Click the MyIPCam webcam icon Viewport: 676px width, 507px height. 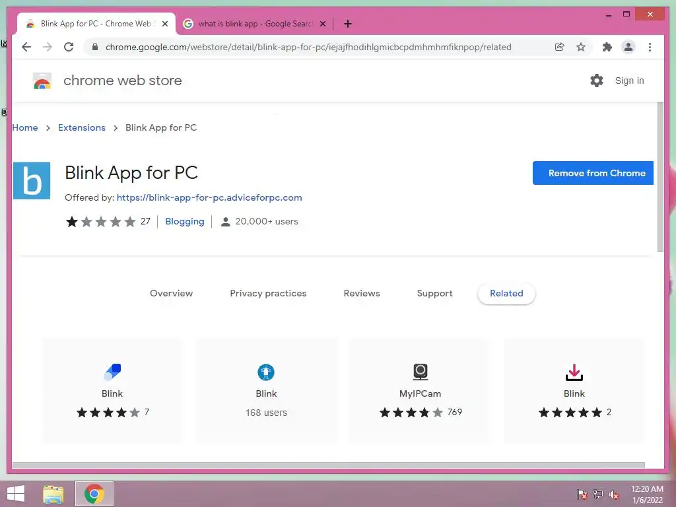420,372
